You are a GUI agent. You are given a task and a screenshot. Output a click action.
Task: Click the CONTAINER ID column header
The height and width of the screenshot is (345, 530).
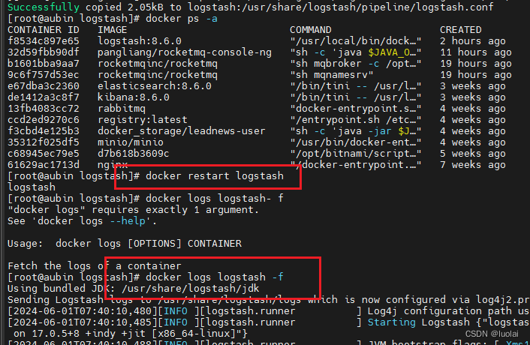click(x=44, y=30)
